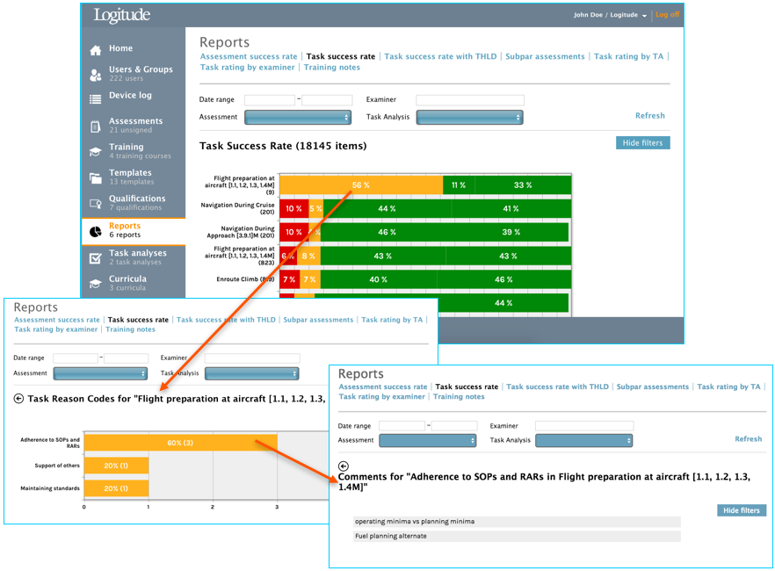
Task: Click the Training graduation cap icon
Action: 96,152
